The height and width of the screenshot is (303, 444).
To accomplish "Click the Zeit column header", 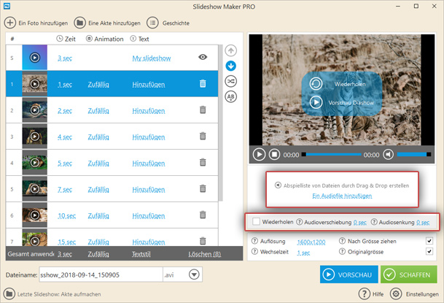I will coord(66,39).
